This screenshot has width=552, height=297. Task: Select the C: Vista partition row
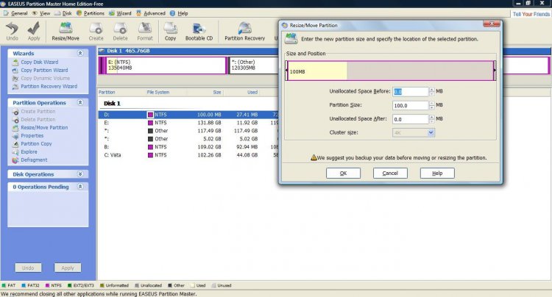coord(188,154)
